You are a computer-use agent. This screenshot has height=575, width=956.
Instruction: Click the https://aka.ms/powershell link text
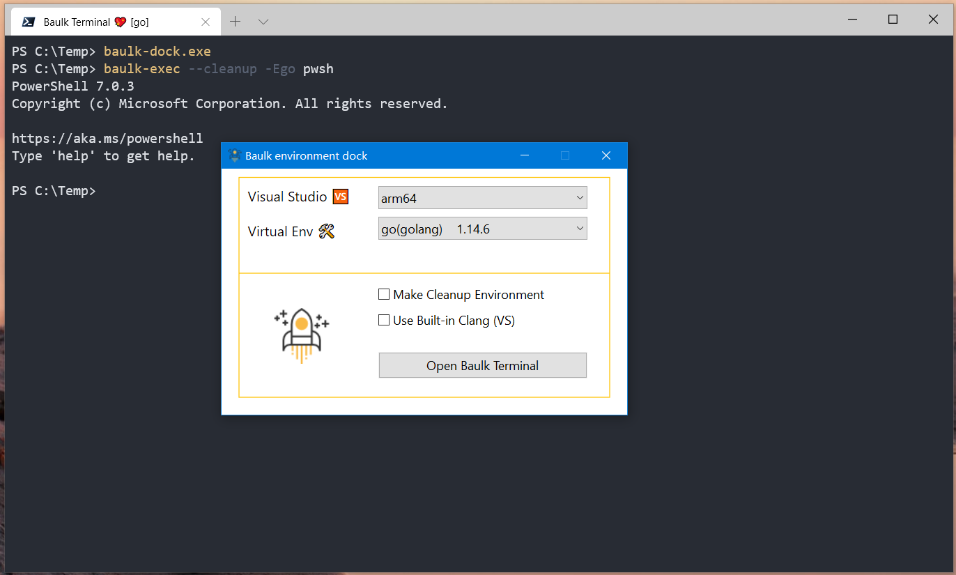(107, 138)
